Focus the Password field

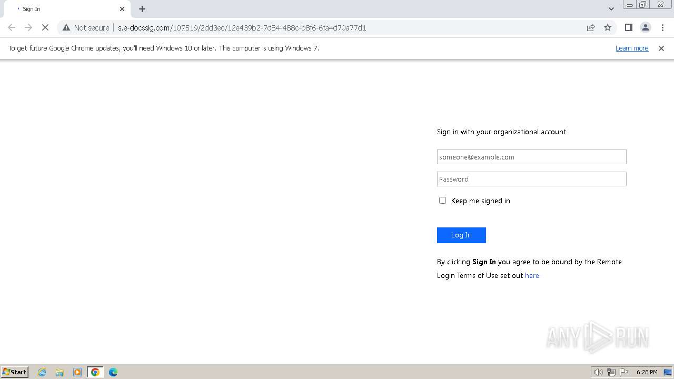[531, 179]
